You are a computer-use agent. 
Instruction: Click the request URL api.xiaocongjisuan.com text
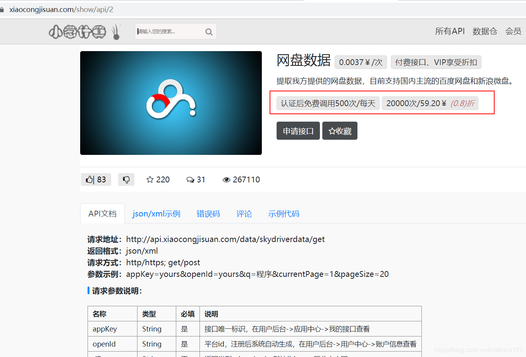(x=225, y=239)
